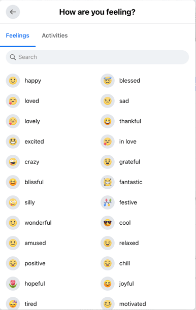196x310 pixels.
Task: Choose the sad face emoji icon
Action: 108,101
